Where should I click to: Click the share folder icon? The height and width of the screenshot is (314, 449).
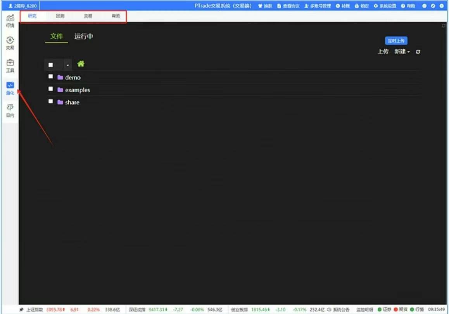tap(60, 102)
